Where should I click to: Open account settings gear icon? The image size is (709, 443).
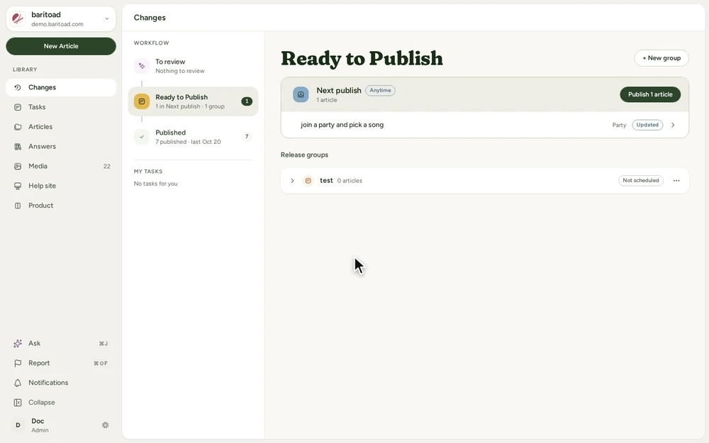tap(106, 425)
